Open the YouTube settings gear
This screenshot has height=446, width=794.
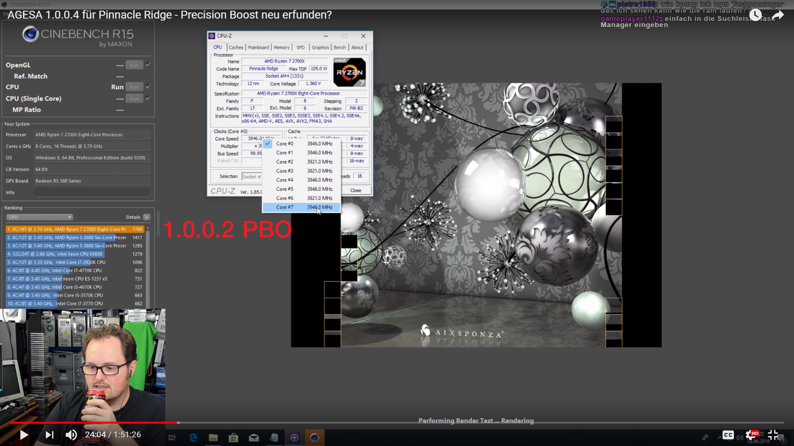pyautogui.click(x=752, y=435)
